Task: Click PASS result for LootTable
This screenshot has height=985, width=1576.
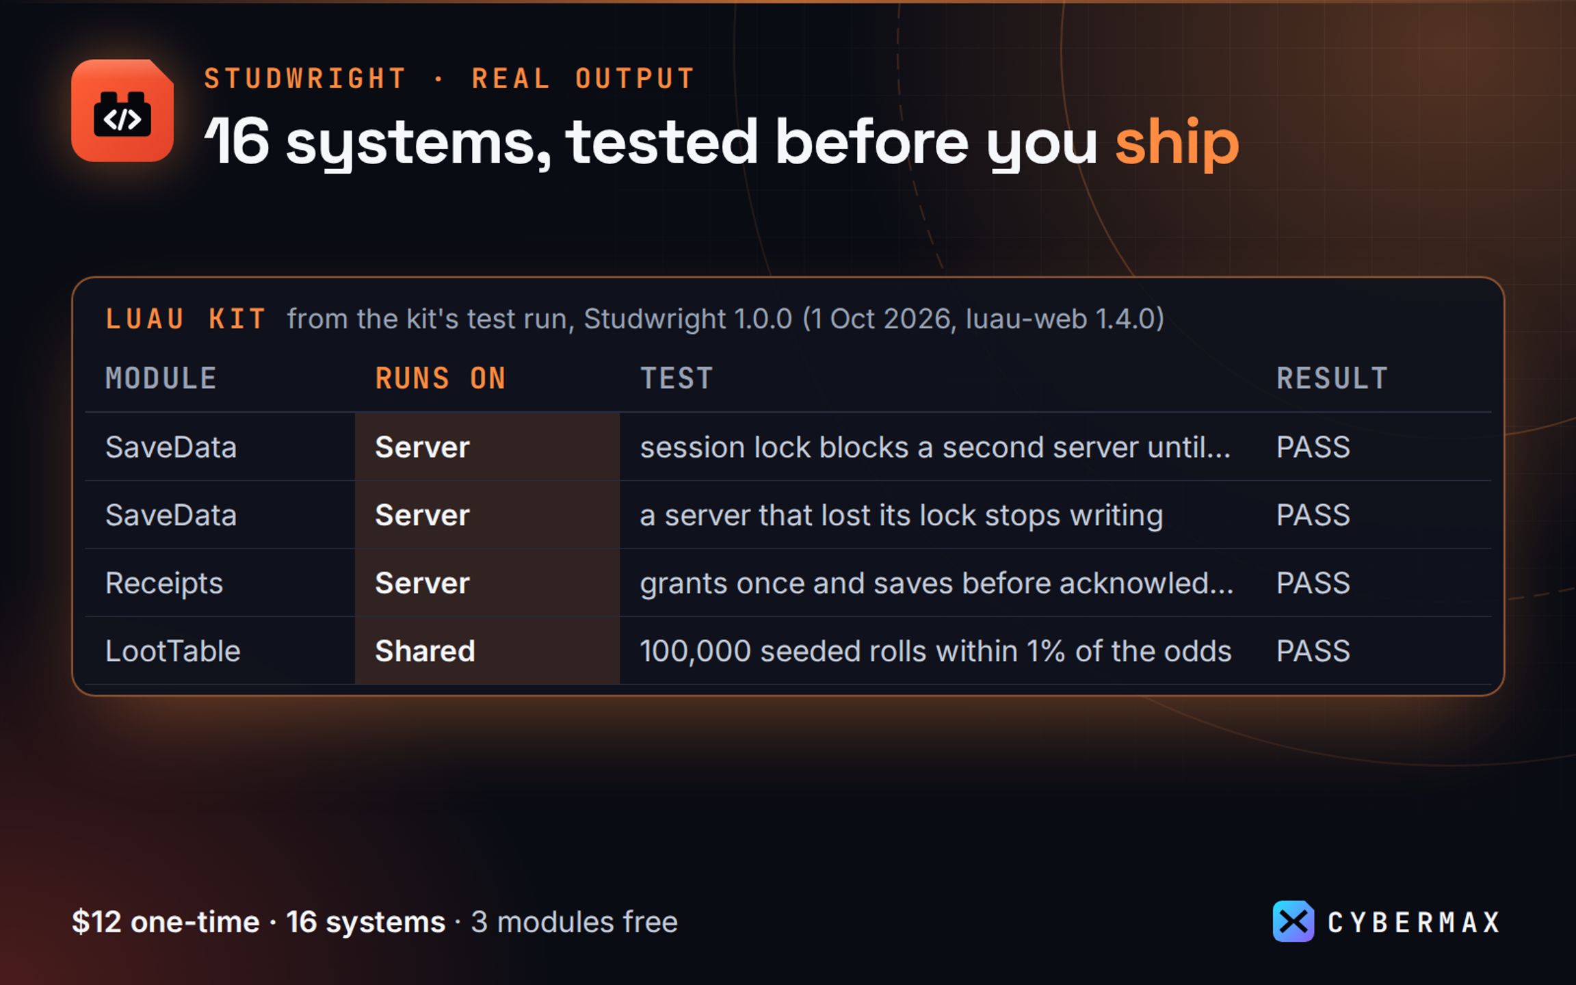Action: 1313,651
